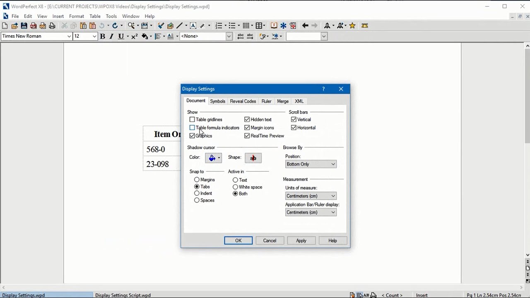
Task: Navigate back using the toolbar arrow
Action: point(305,25)
